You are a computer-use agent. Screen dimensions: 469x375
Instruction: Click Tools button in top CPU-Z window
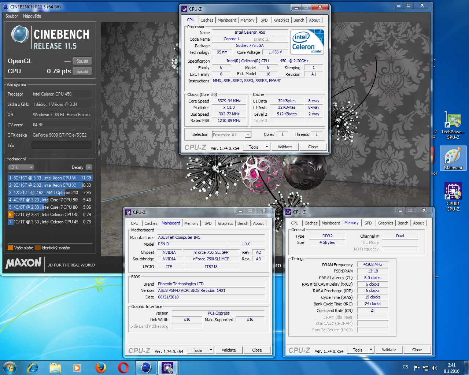pyautogui.click(x=254, y=147)
